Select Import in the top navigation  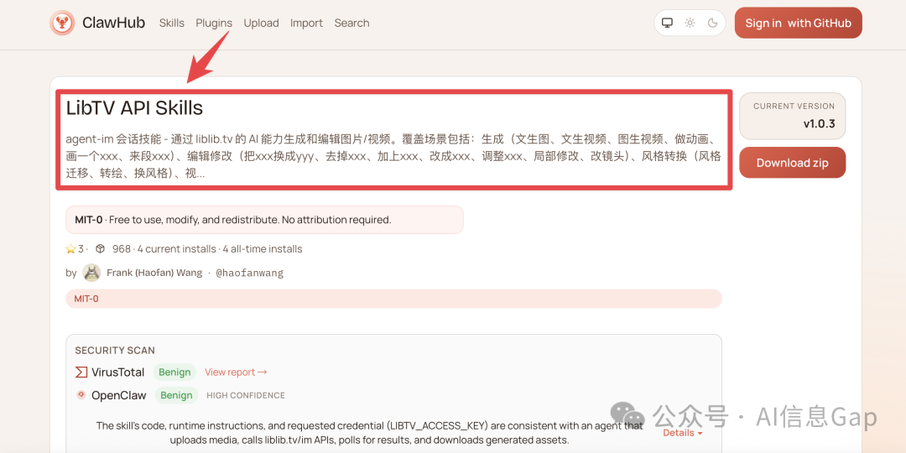(306, 23)
